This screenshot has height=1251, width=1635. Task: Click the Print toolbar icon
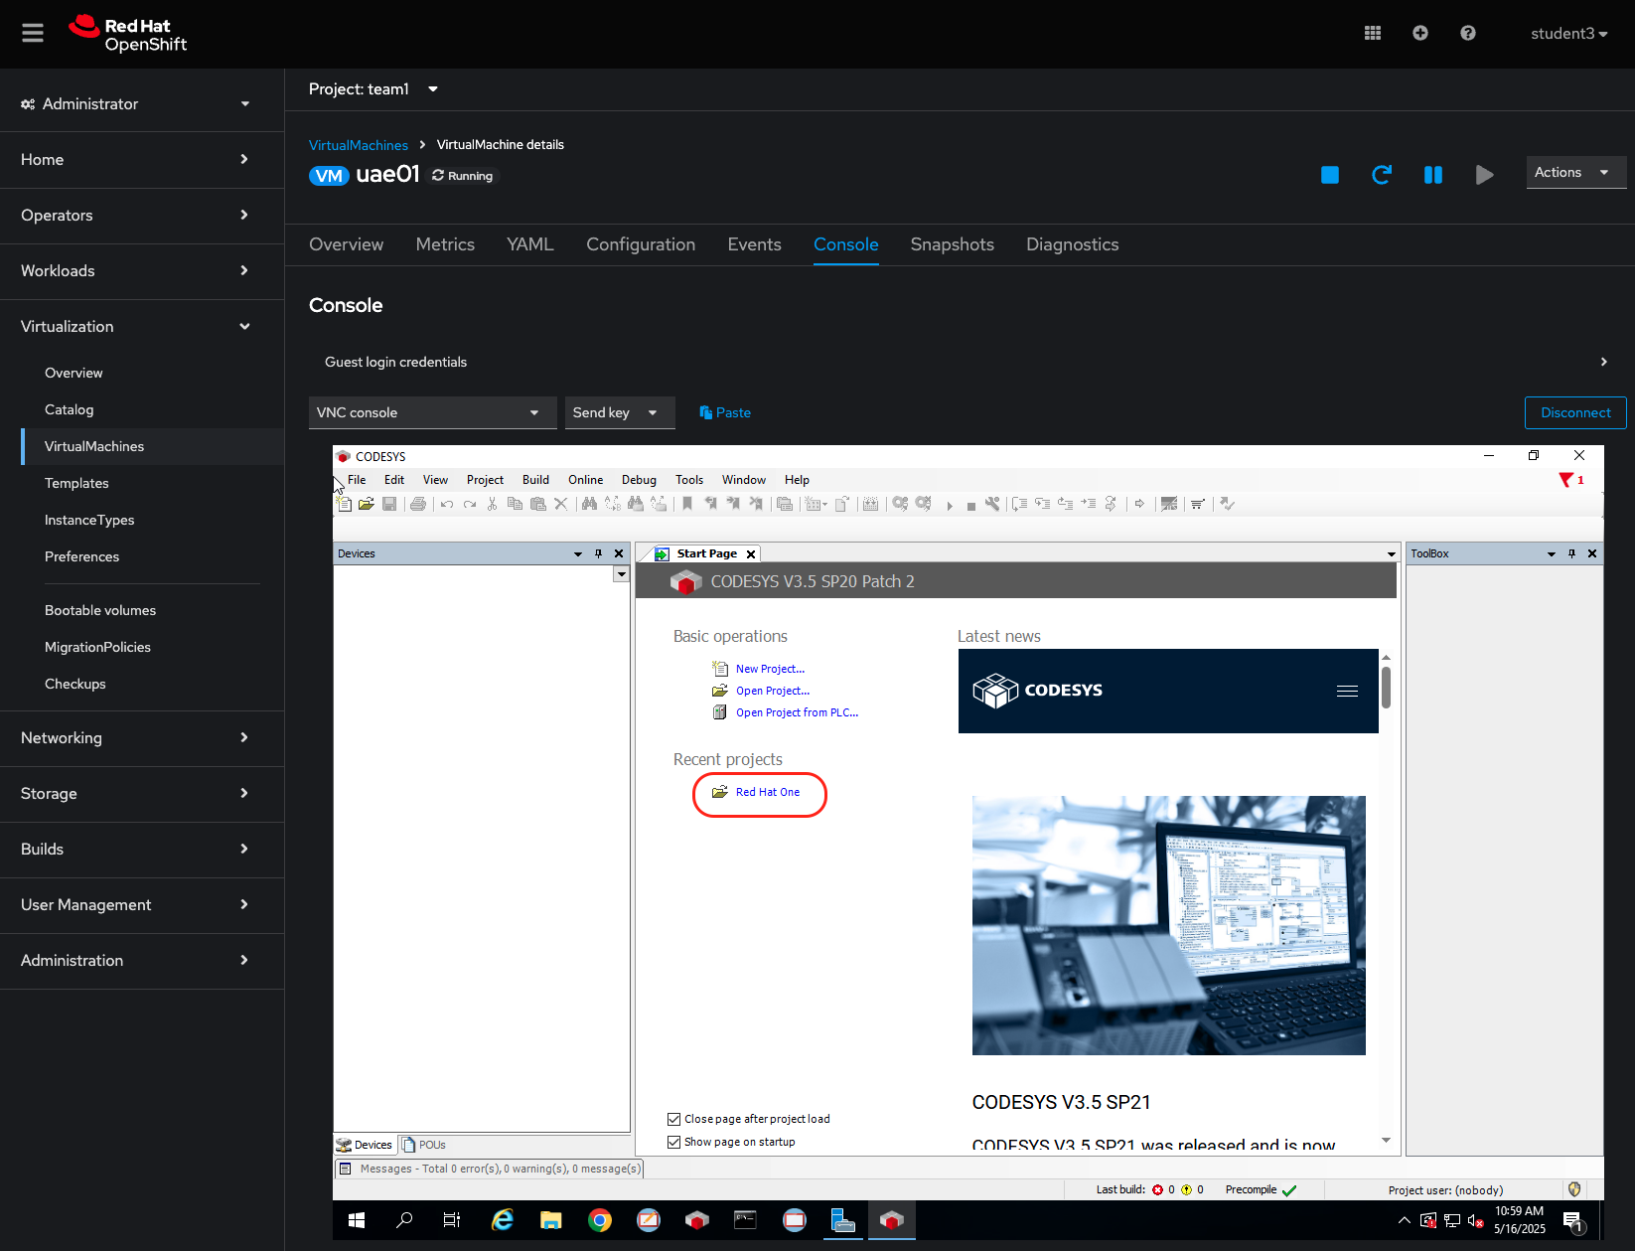[418, 504]
